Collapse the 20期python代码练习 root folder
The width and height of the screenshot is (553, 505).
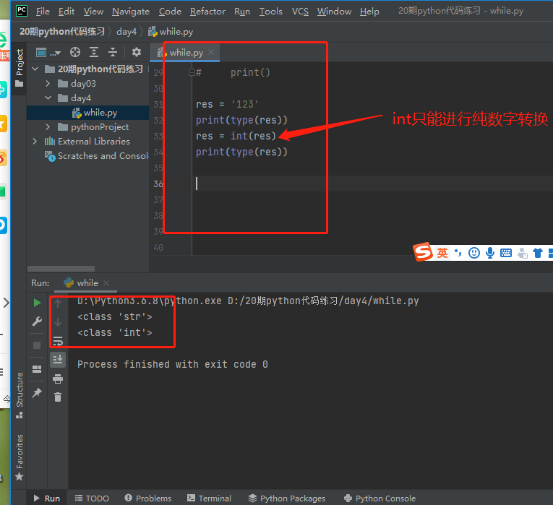tap(35, 69)
